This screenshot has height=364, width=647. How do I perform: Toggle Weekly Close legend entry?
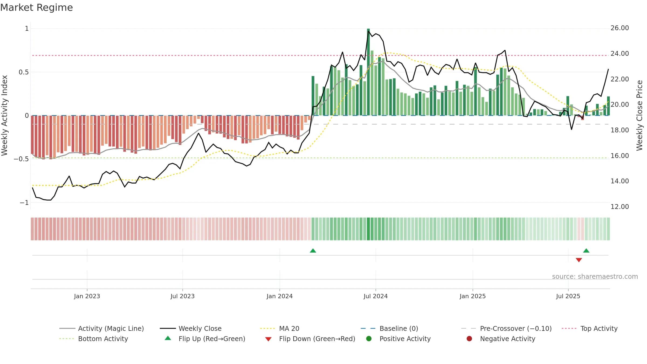point(191,328)
